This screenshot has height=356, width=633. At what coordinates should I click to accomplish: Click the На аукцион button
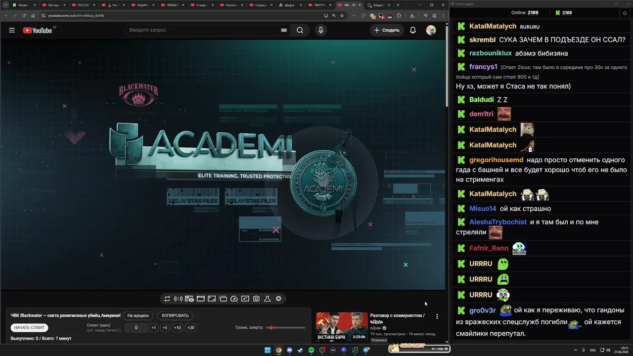pos(138,315)
